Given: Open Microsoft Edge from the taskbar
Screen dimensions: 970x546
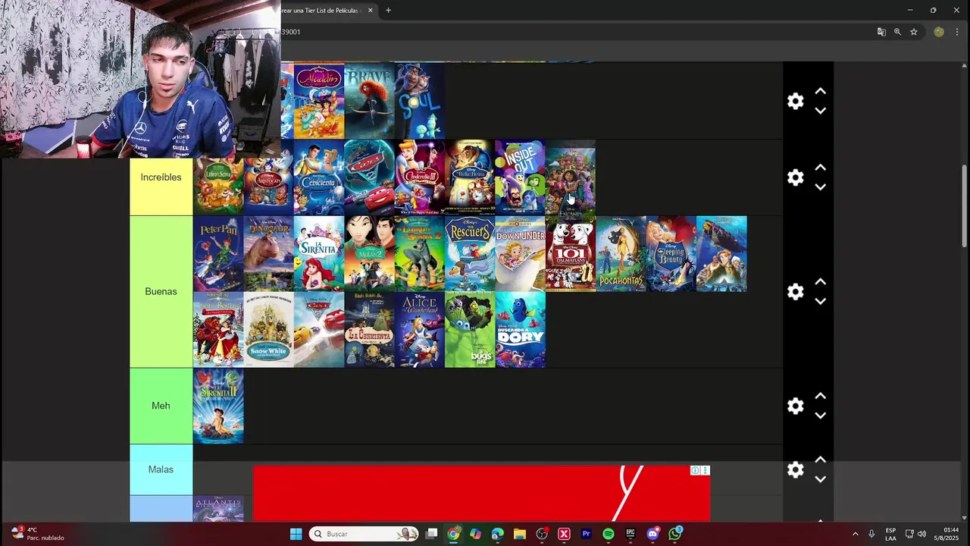Looking at the screenshot, I should click(x=497, y=534).
